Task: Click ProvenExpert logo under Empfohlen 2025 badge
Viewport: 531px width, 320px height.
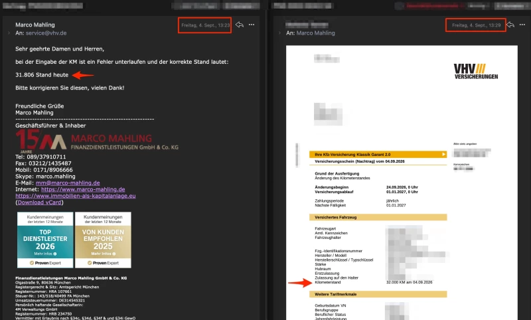Action: [x=103, y=263]
